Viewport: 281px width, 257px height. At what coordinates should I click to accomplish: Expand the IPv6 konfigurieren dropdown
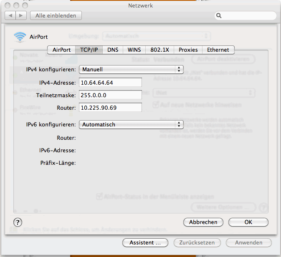tap(131, 124)
